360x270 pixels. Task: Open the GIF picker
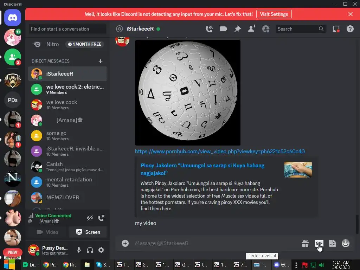319,243
